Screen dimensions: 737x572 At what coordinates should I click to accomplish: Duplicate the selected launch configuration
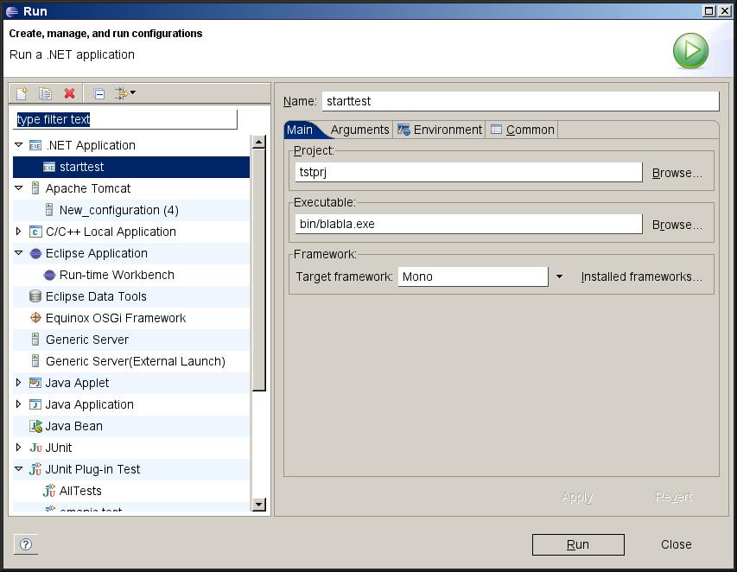point(46,93)
